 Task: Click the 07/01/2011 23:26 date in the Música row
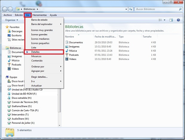point(103,51)
